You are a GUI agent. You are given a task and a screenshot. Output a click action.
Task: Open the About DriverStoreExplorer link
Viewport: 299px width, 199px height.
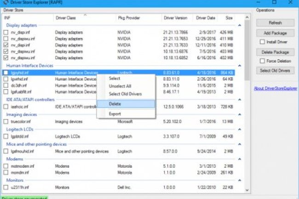pyautogui.click(x=275, y=89)
